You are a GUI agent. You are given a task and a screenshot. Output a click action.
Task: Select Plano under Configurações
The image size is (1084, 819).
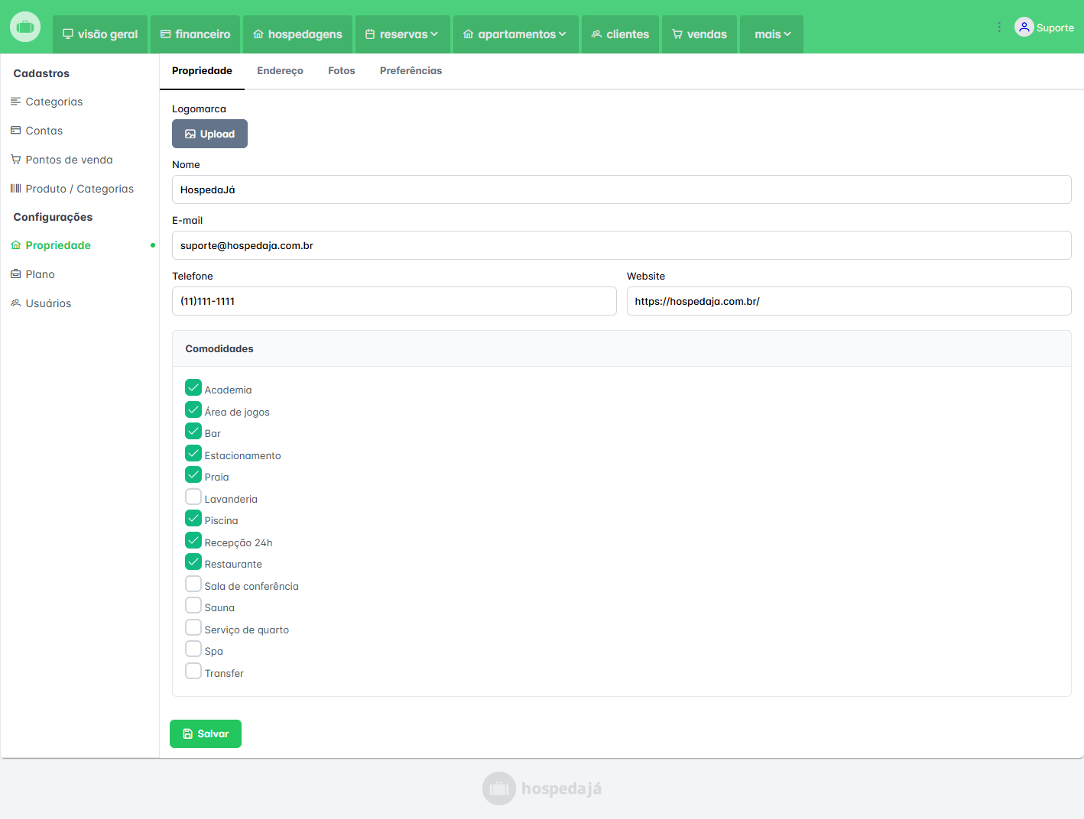pos(40,274)
